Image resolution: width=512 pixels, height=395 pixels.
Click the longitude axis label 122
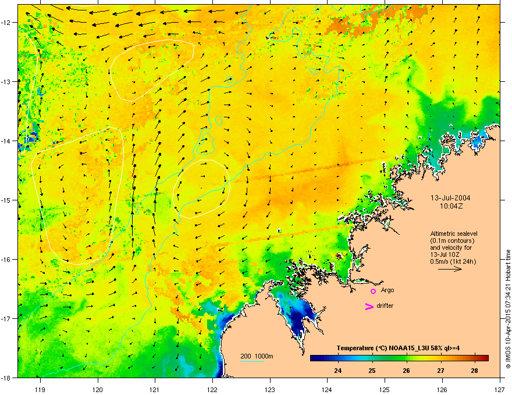212,389
